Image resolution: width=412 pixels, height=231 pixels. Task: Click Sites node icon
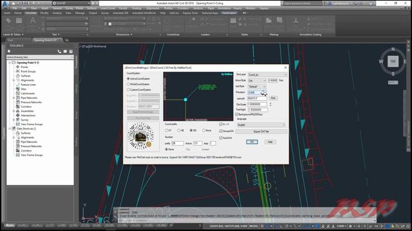[x=18, y=89]
